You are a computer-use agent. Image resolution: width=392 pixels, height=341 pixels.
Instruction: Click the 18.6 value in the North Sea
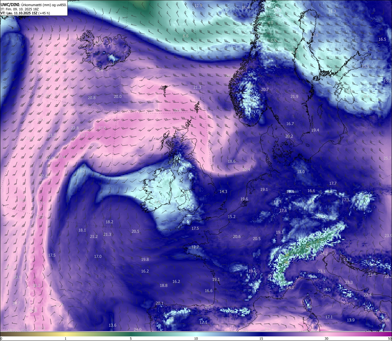pos(232,161)
